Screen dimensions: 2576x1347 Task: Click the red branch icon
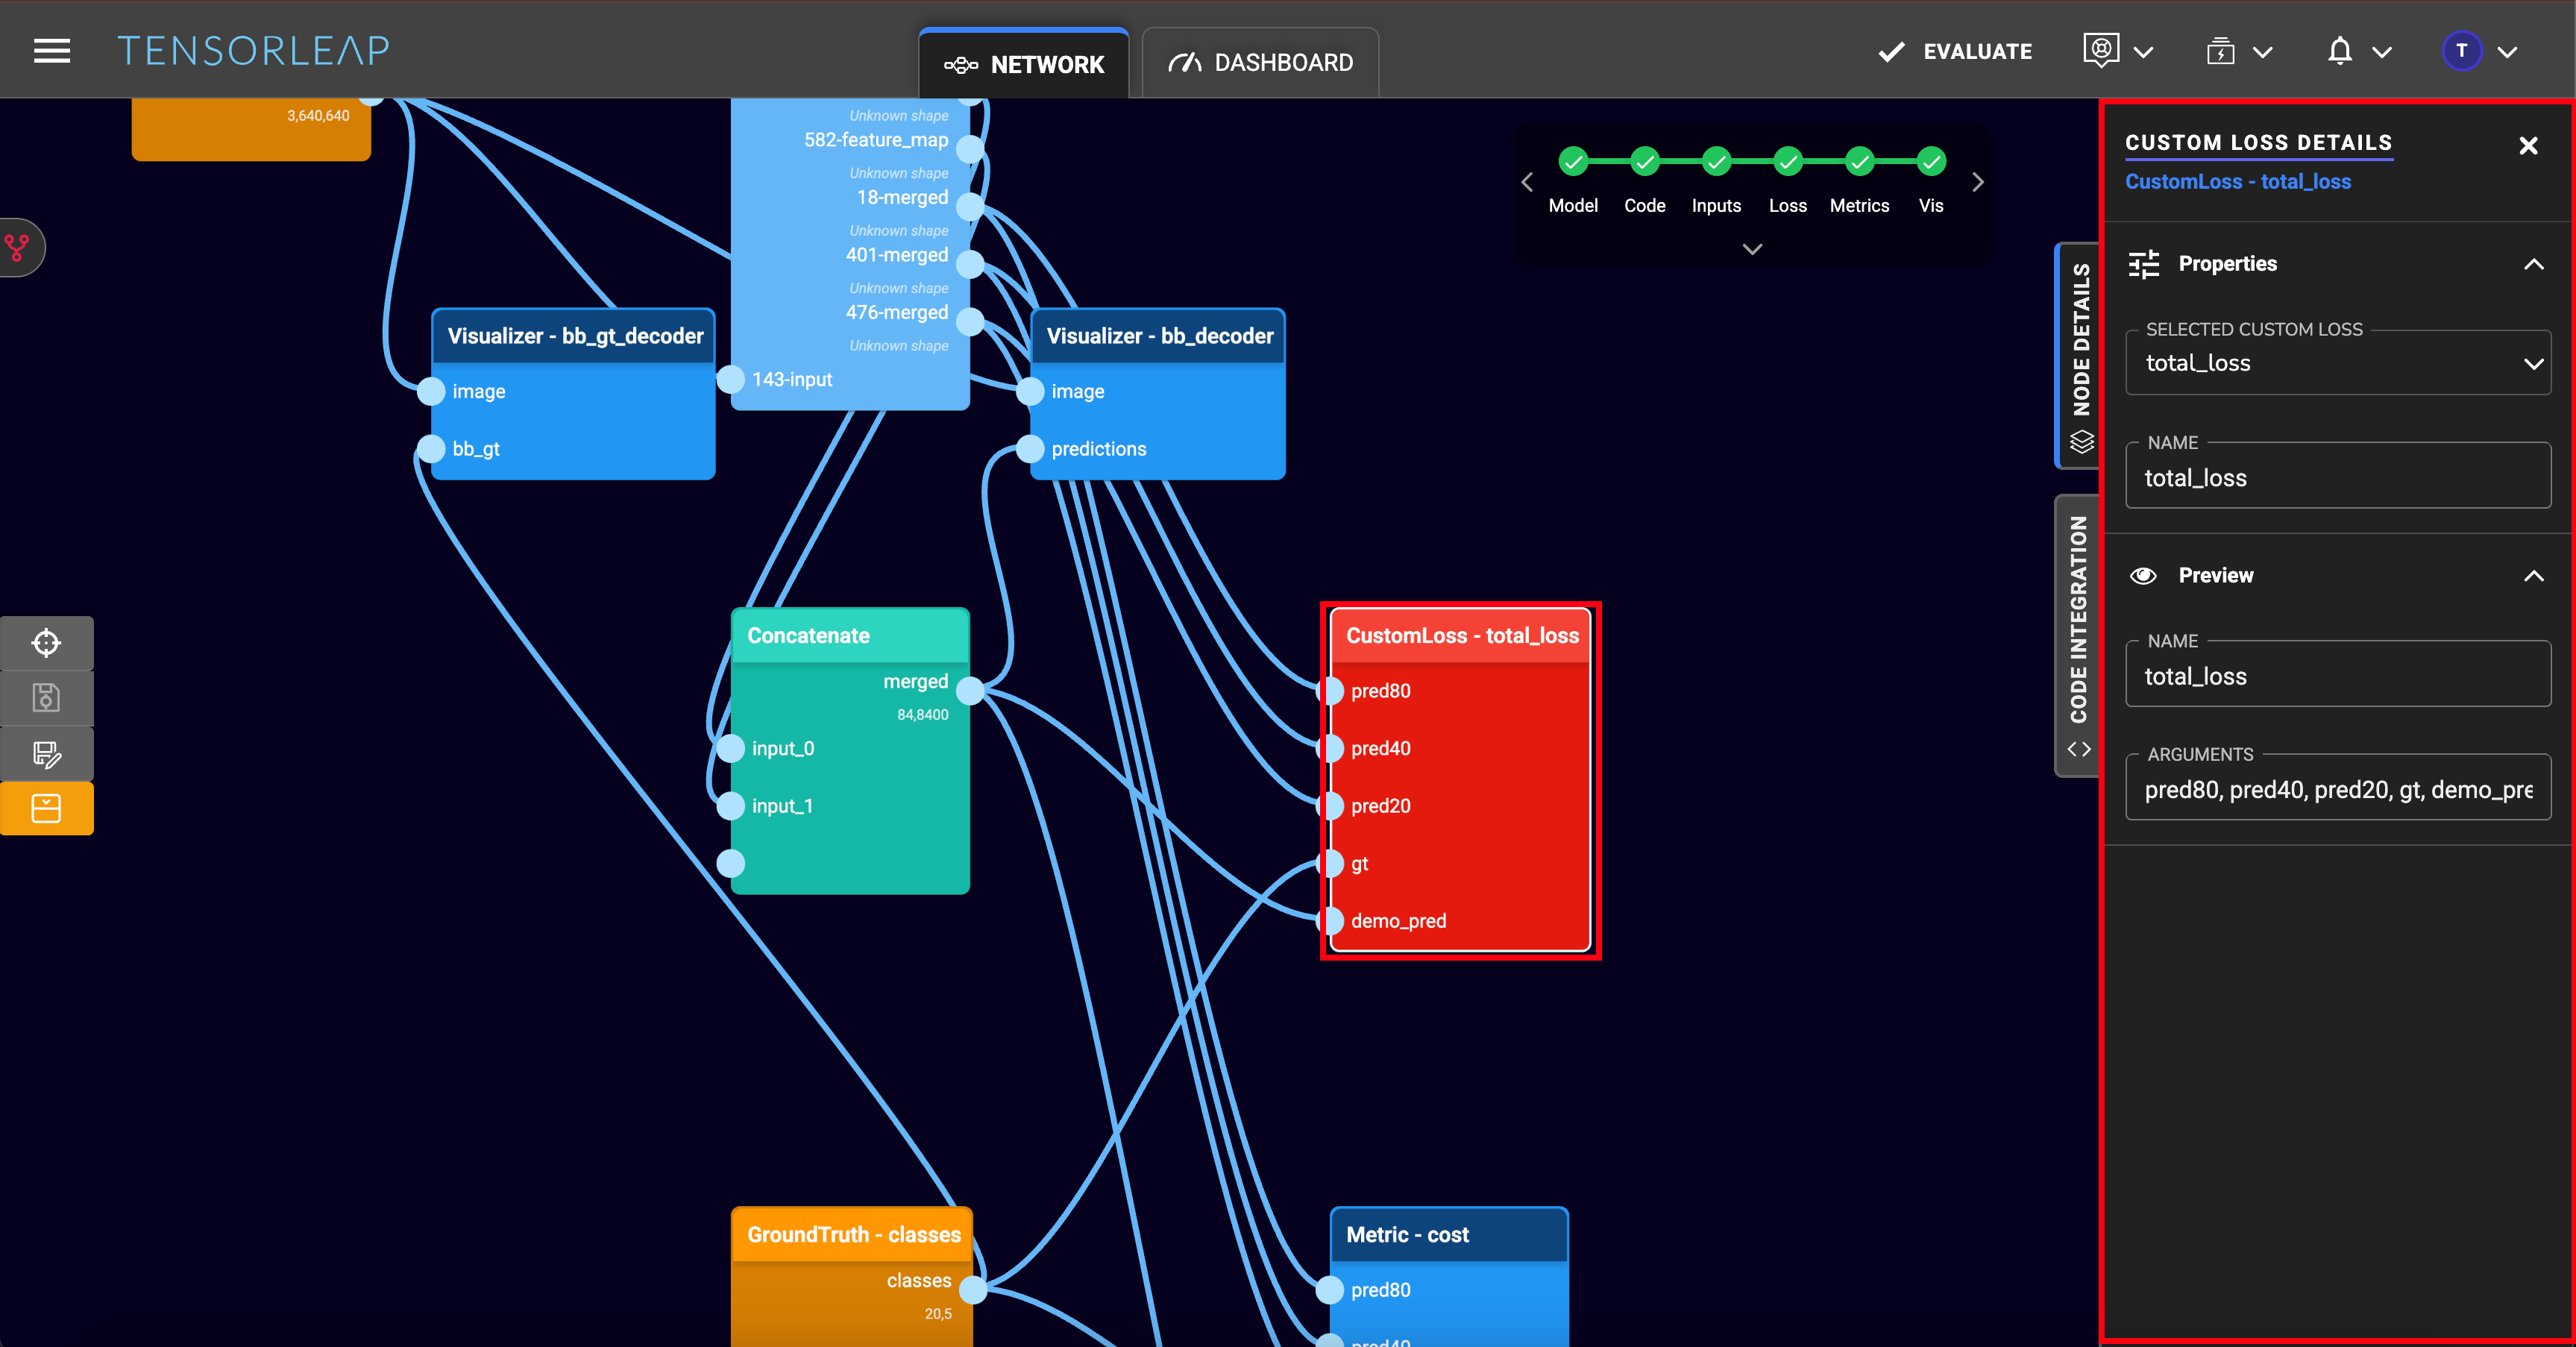17,247
